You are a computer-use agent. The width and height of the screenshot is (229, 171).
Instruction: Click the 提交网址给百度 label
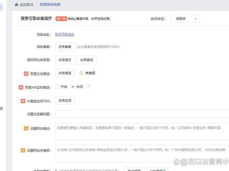tap(39, 60)
